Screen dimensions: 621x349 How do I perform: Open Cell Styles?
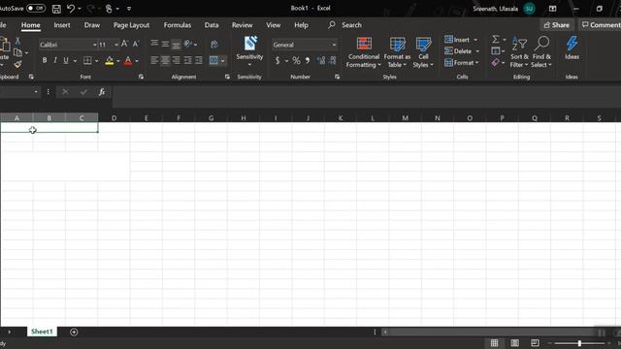point(423,51)
